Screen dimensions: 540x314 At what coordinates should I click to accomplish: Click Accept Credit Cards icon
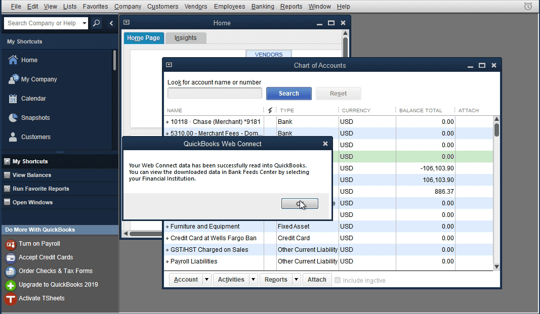[x=11, y=258]
